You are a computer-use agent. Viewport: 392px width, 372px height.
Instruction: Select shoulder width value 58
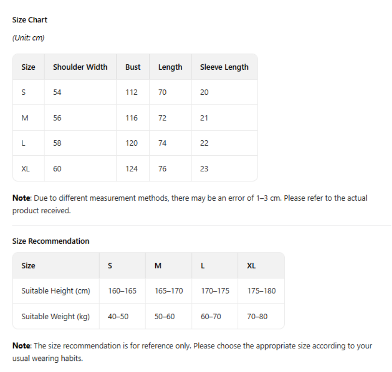[57, 143]
